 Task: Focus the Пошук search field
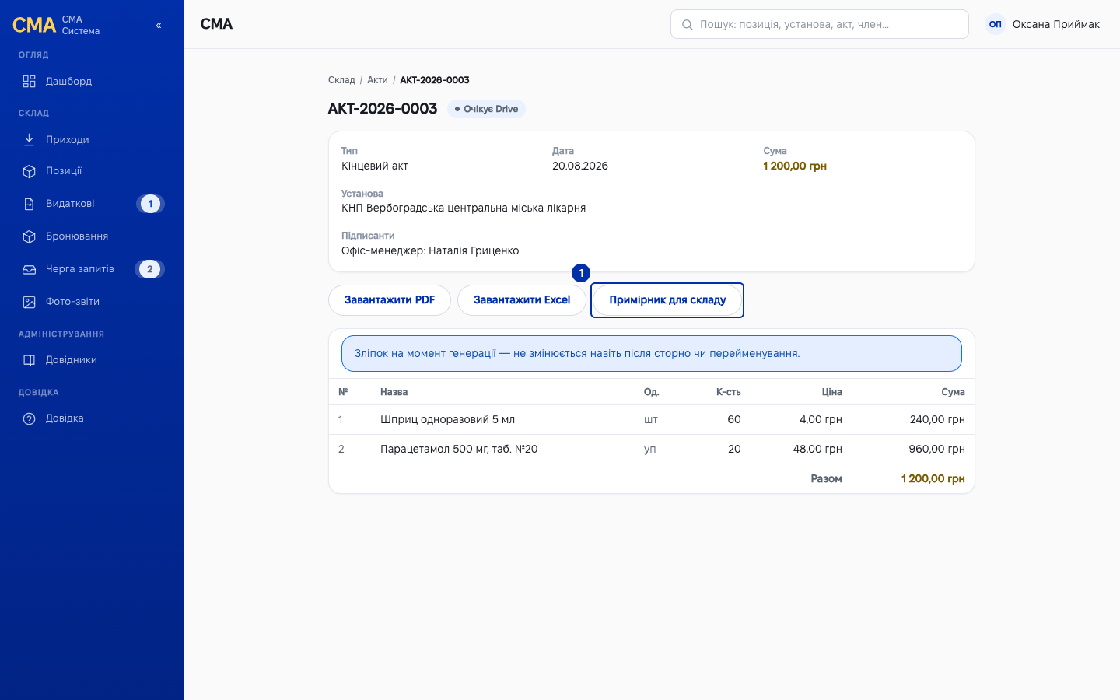pyautogui.click(x=820, y=24)
